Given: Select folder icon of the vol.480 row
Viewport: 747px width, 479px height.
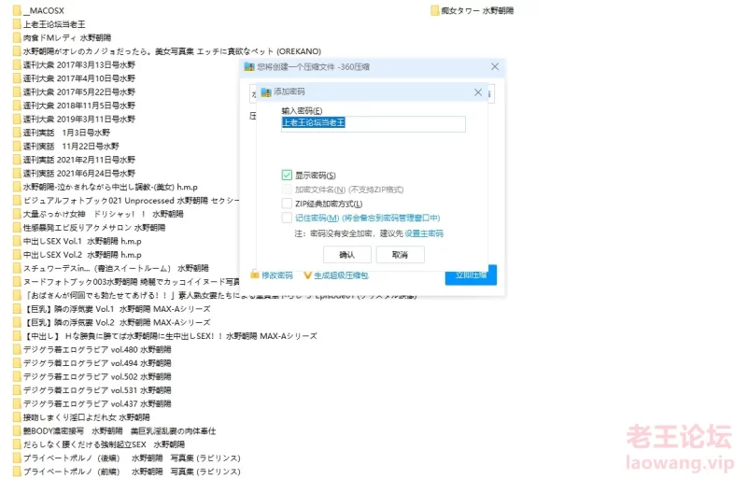Looking at the screenshot, I should 17,349.
